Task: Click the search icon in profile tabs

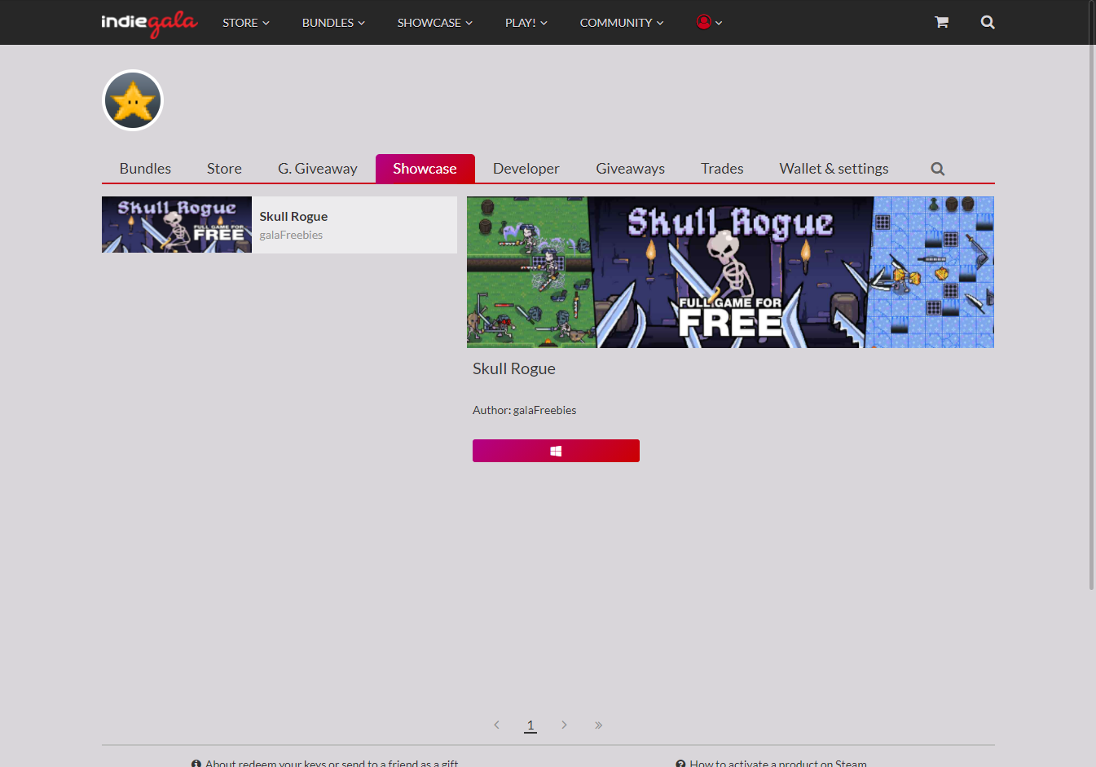Action: [x=938, y=169]
